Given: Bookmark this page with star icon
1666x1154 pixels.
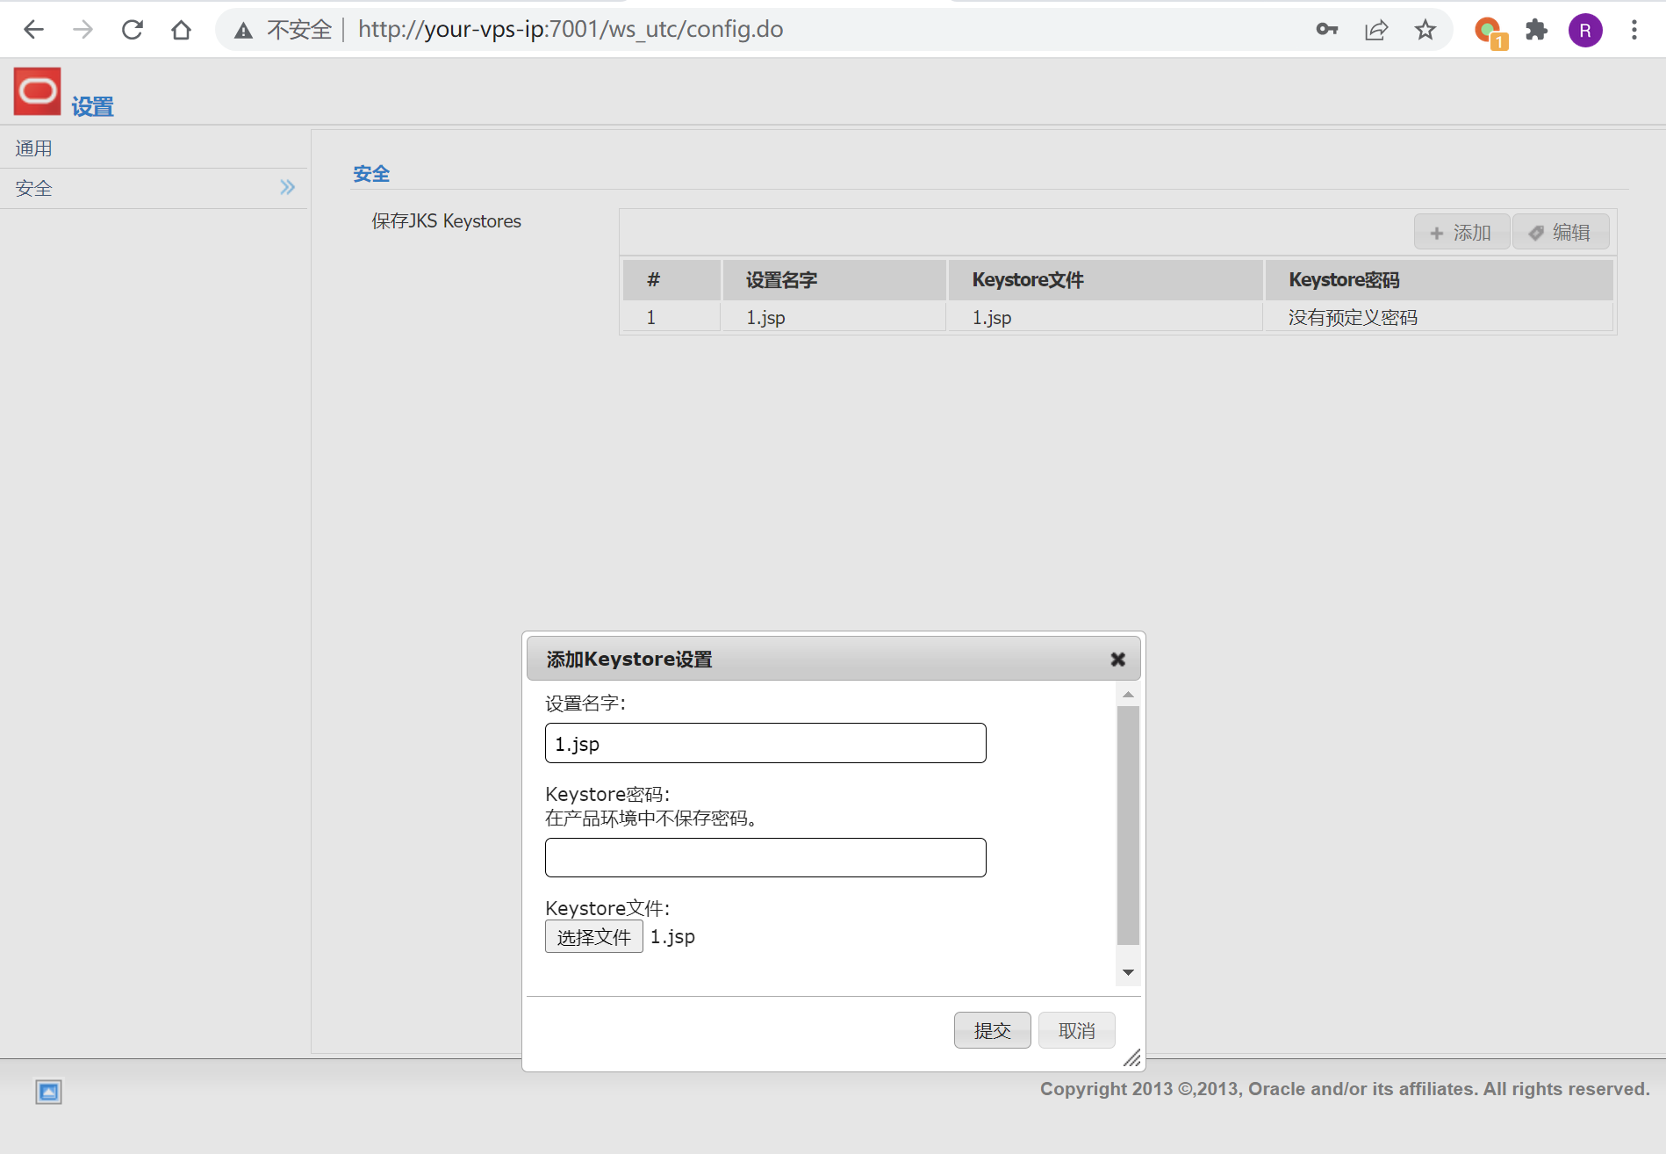Looking at the screenshot, I should pos(1425,30).
